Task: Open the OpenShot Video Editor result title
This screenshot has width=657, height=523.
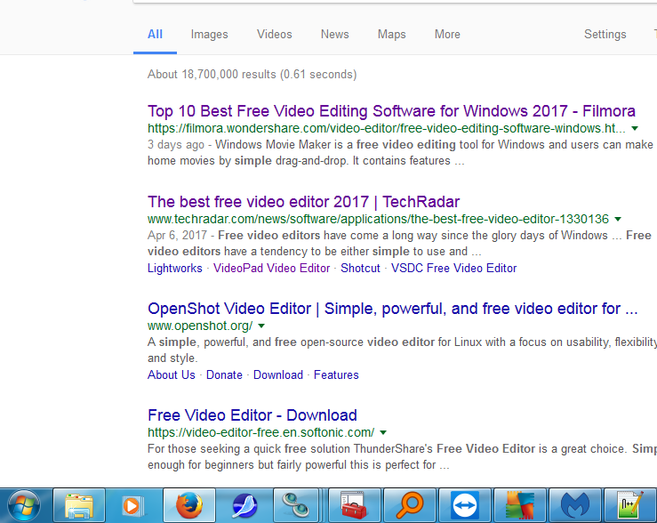Action: point(393,309)
